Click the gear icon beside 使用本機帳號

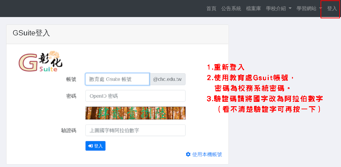188,154
